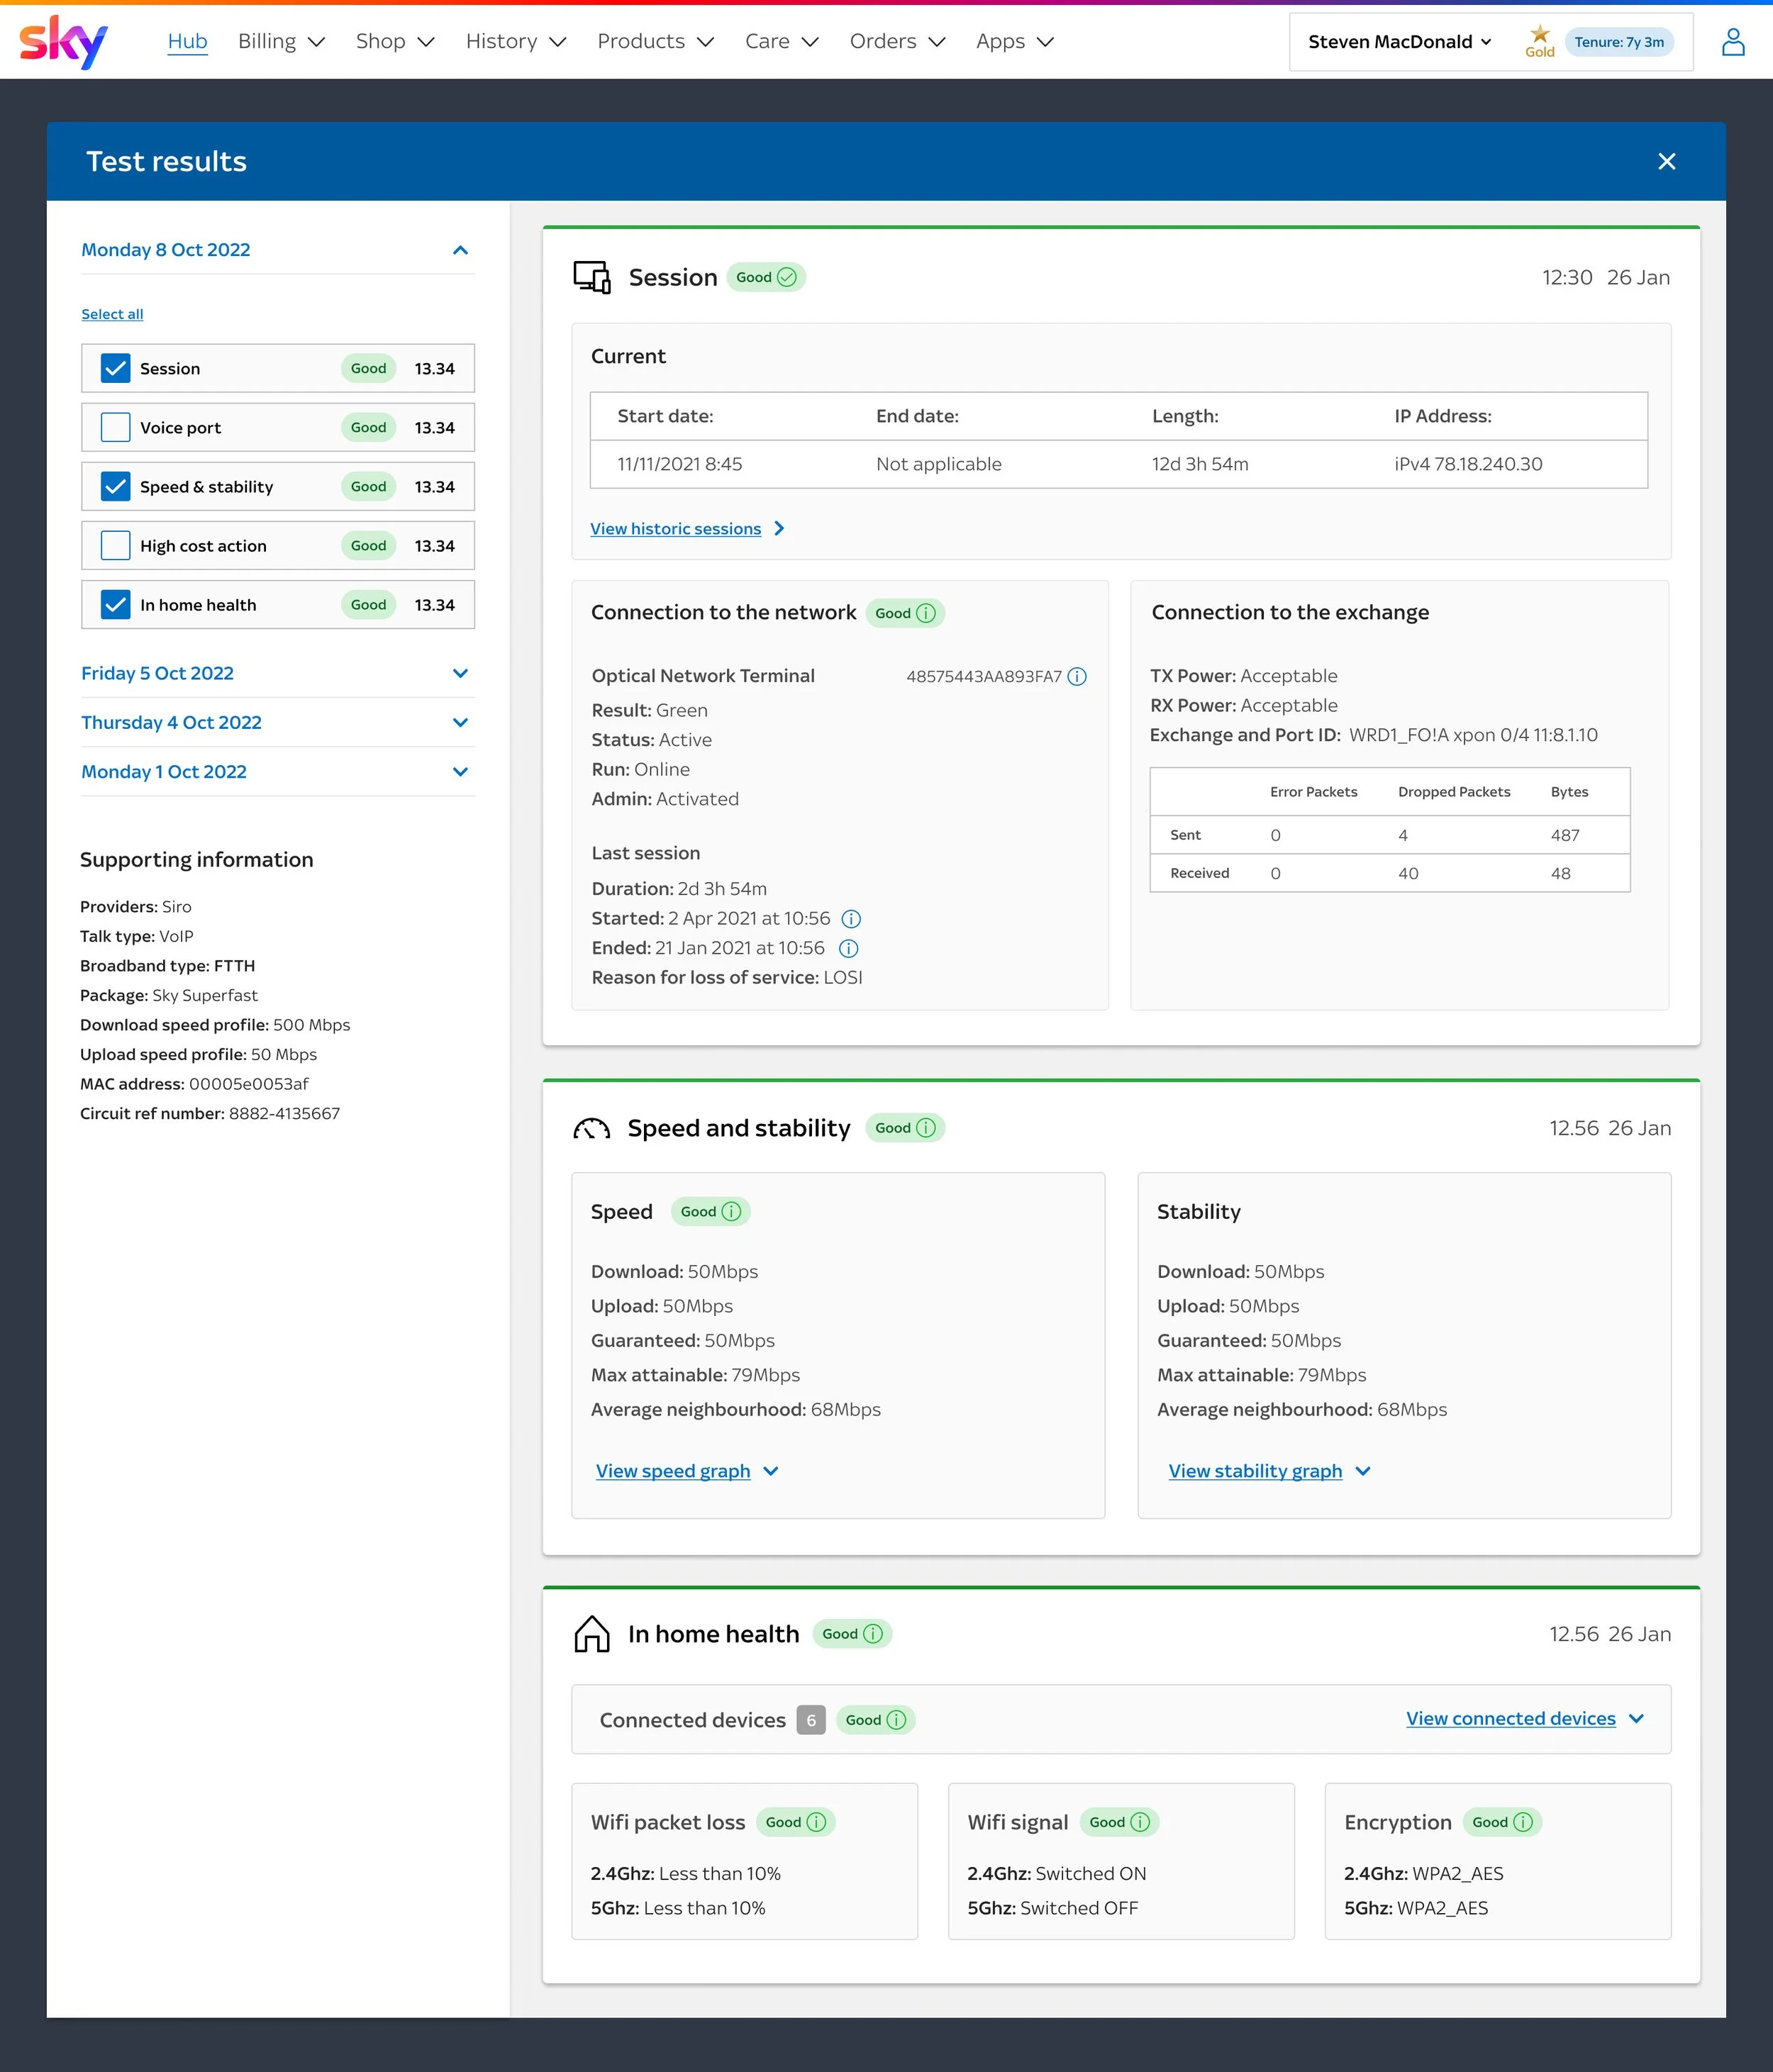The image size is (1773, 2072).
Task: Click the In home health house icon
Action: click(592, 1634)
